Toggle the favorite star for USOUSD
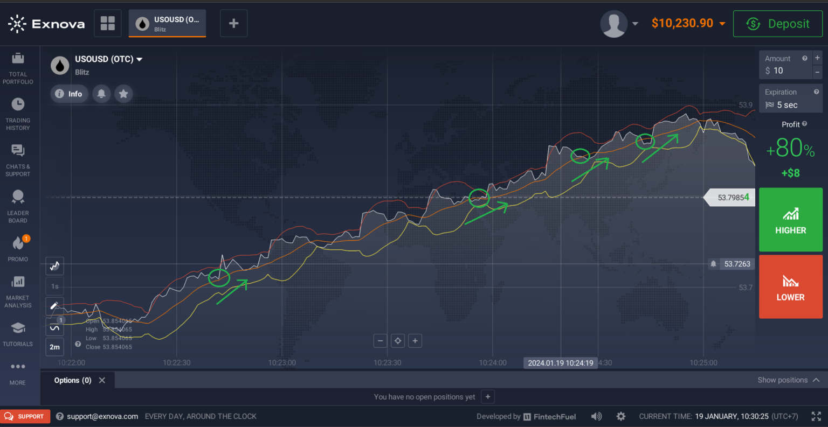Viewport: 828px width, 427px height. 123,94
